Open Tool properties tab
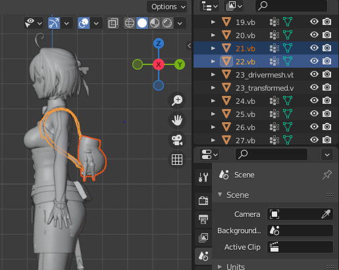Screen dimensions: 339x270 203,177
